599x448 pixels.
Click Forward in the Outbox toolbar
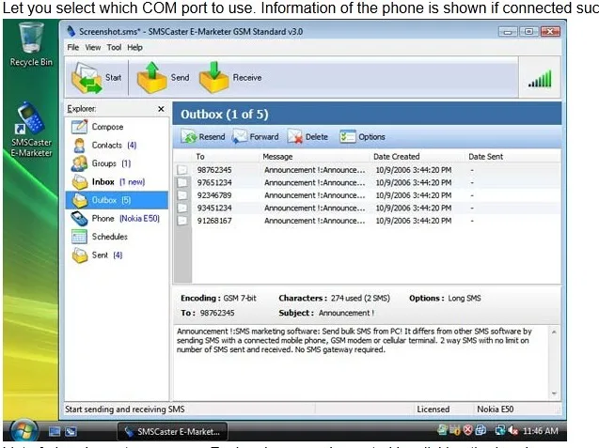point(255,136)
